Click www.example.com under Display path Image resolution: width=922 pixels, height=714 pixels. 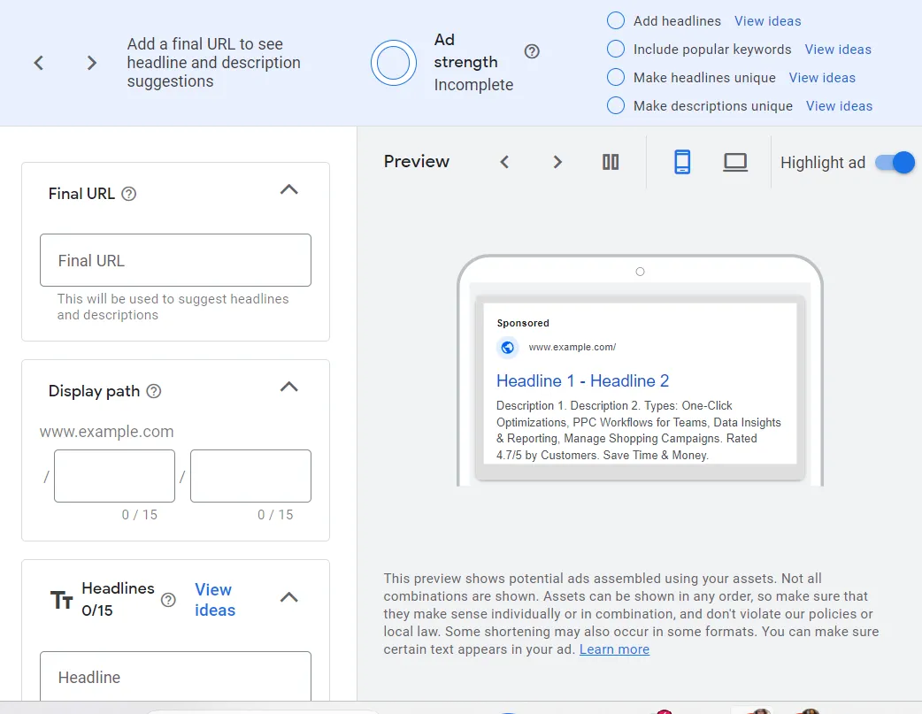[x=106, y=432]
